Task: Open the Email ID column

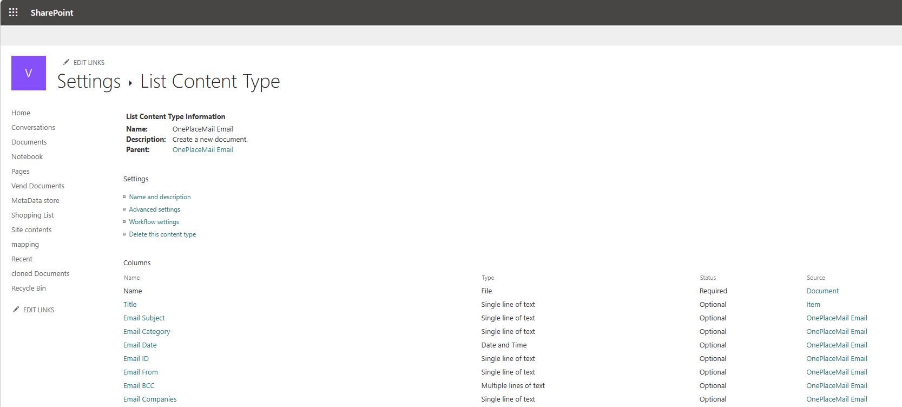Action: [x=136, y=359]
